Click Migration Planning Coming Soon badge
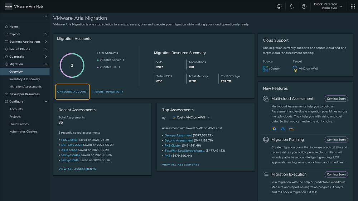This screenshot has height=201, width=358. point(336,140)
